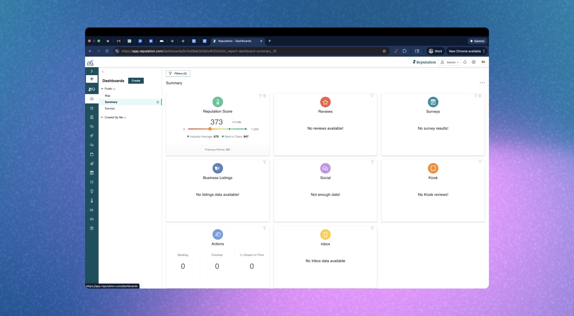Click the filter icon on Actions card
This screenshot has height=316, width=574.
click(265, 228)
